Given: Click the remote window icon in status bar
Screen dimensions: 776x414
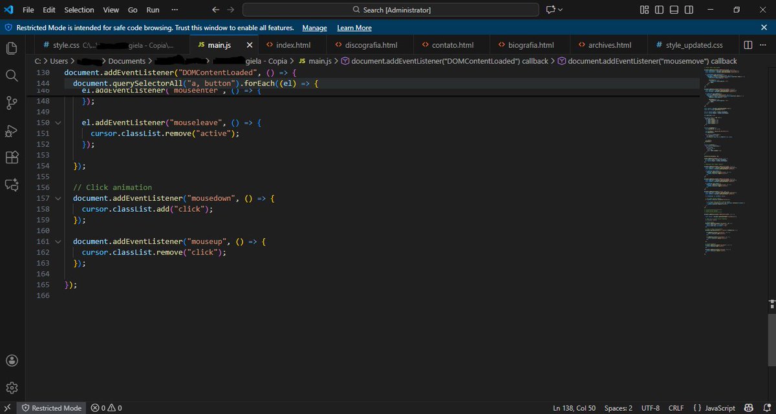Looking at the screenshot, I should tap(7, 408).
